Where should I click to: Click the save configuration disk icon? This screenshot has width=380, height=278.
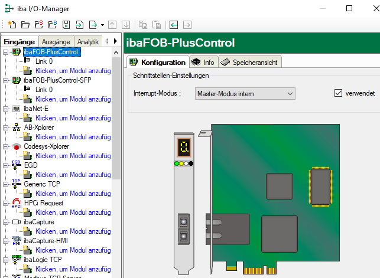click(66, 25)
